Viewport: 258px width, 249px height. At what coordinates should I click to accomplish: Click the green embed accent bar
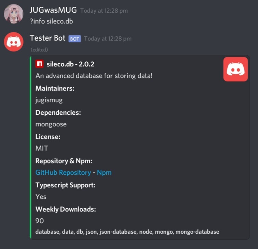[30, 147]
